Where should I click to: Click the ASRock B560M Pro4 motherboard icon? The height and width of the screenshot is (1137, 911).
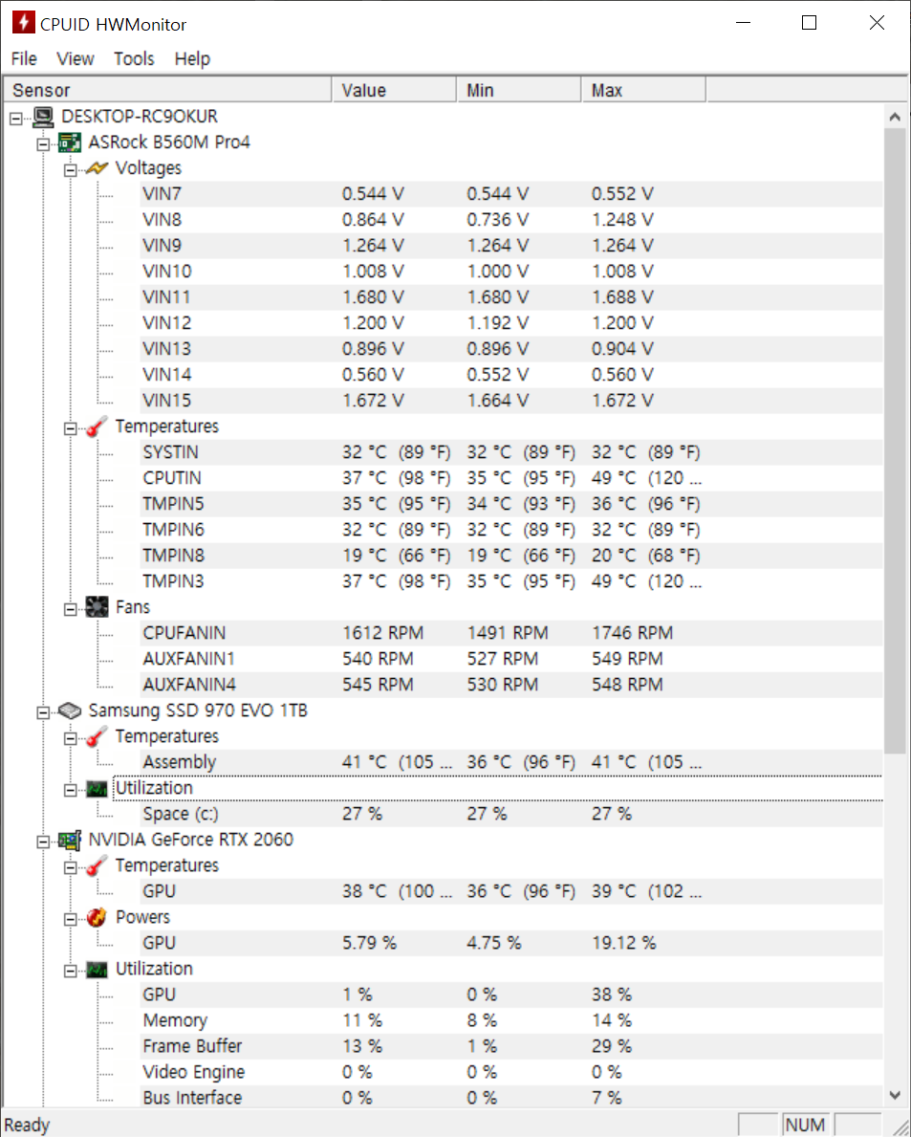point(71,142)
